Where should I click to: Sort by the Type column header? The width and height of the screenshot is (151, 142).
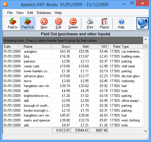(x=132, y=47)
